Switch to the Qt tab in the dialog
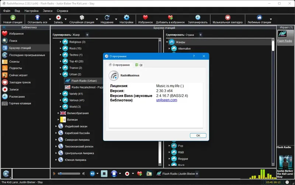 coord(139,65)
